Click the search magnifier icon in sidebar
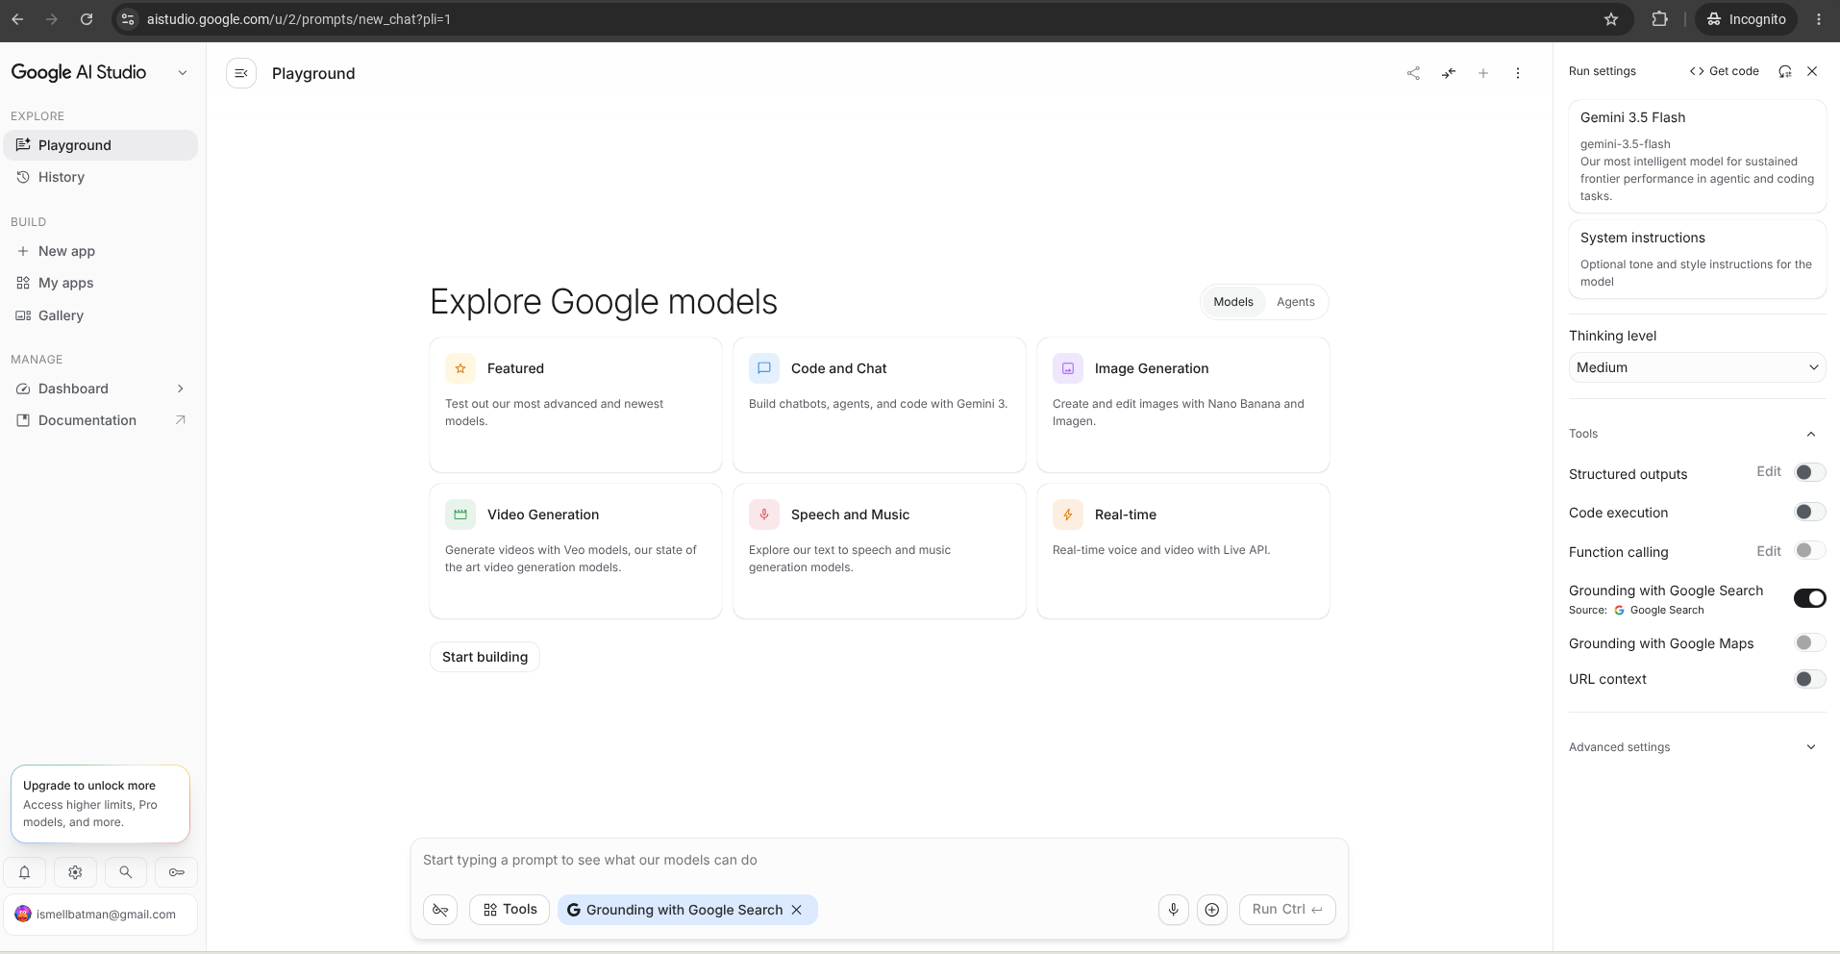This screenshot has height=954, width=1840. [x=125, y=872]
